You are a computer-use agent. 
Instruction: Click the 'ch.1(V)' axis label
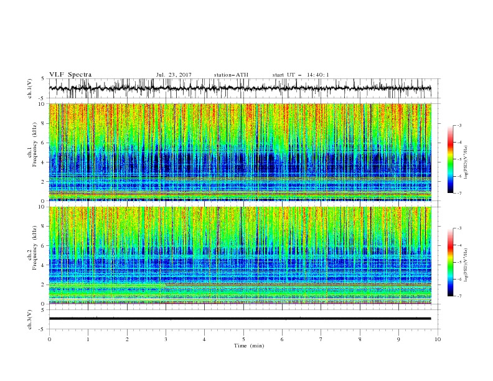(30, 88)
